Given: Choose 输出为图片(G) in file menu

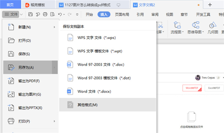Looking at the screenshot, I should [30, 94].
